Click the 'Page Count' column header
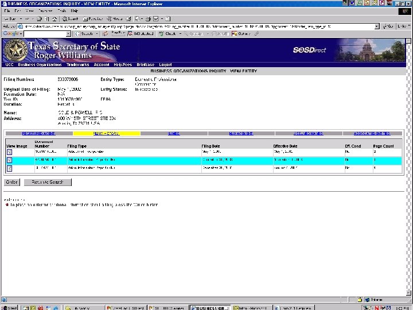Viewport: 413px width, 310px height. (384, 146)
